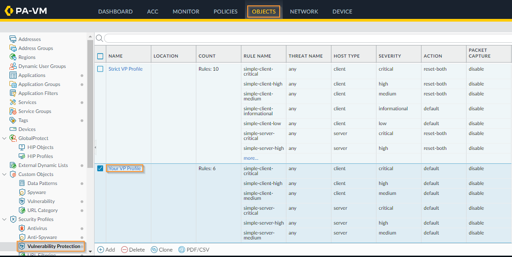The height and width of the screenshot is (257, 512).
Task: Show more rules via more... link
Action: 251,158
